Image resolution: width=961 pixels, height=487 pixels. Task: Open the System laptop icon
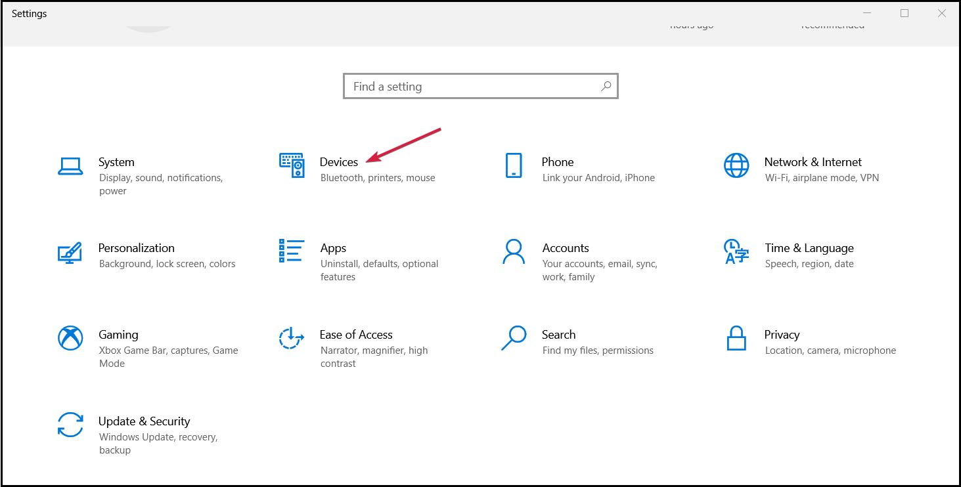pos(70,167)
